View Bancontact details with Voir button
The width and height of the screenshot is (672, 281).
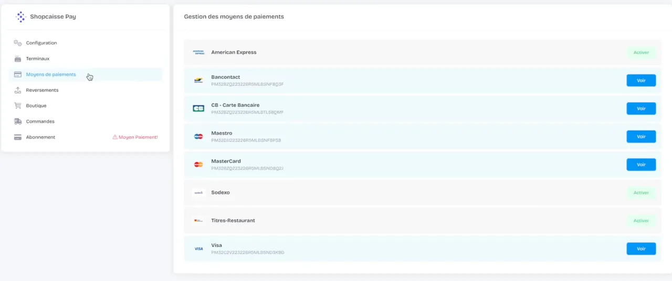pyautogui.click(x=641, y=81)
